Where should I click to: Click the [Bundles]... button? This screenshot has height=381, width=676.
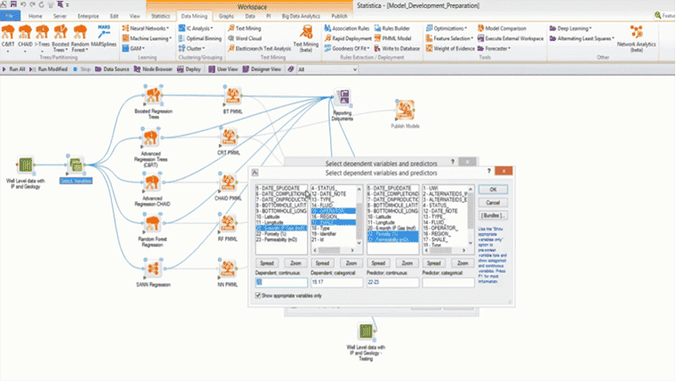pos(493,215)
